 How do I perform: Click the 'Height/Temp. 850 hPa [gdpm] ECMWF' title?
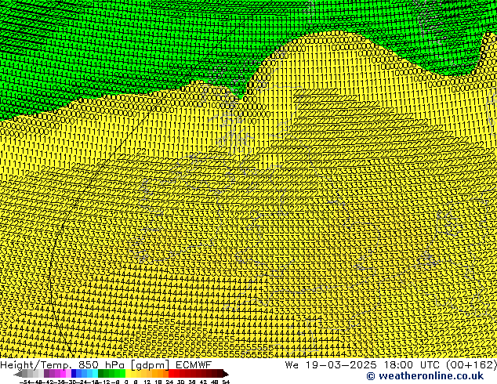[106, 364]
